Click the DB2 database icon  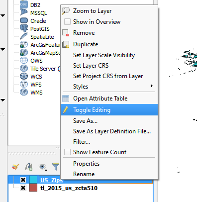(24, 4)
